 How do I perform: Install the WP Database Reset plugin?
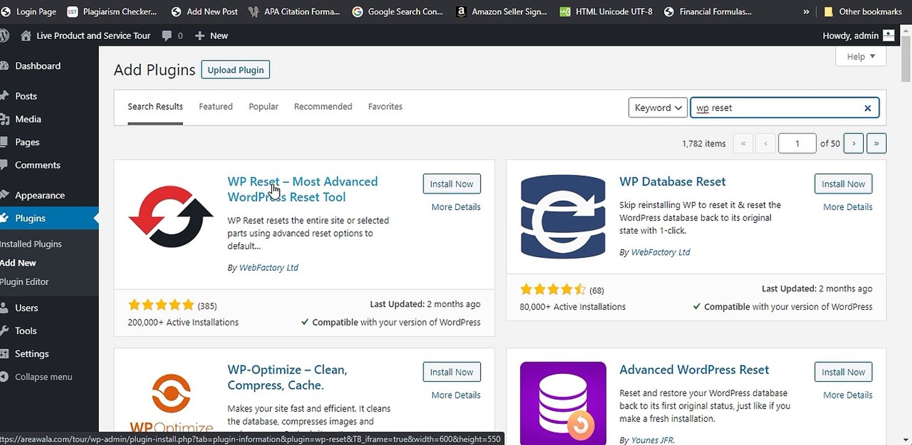click(843, 184)
